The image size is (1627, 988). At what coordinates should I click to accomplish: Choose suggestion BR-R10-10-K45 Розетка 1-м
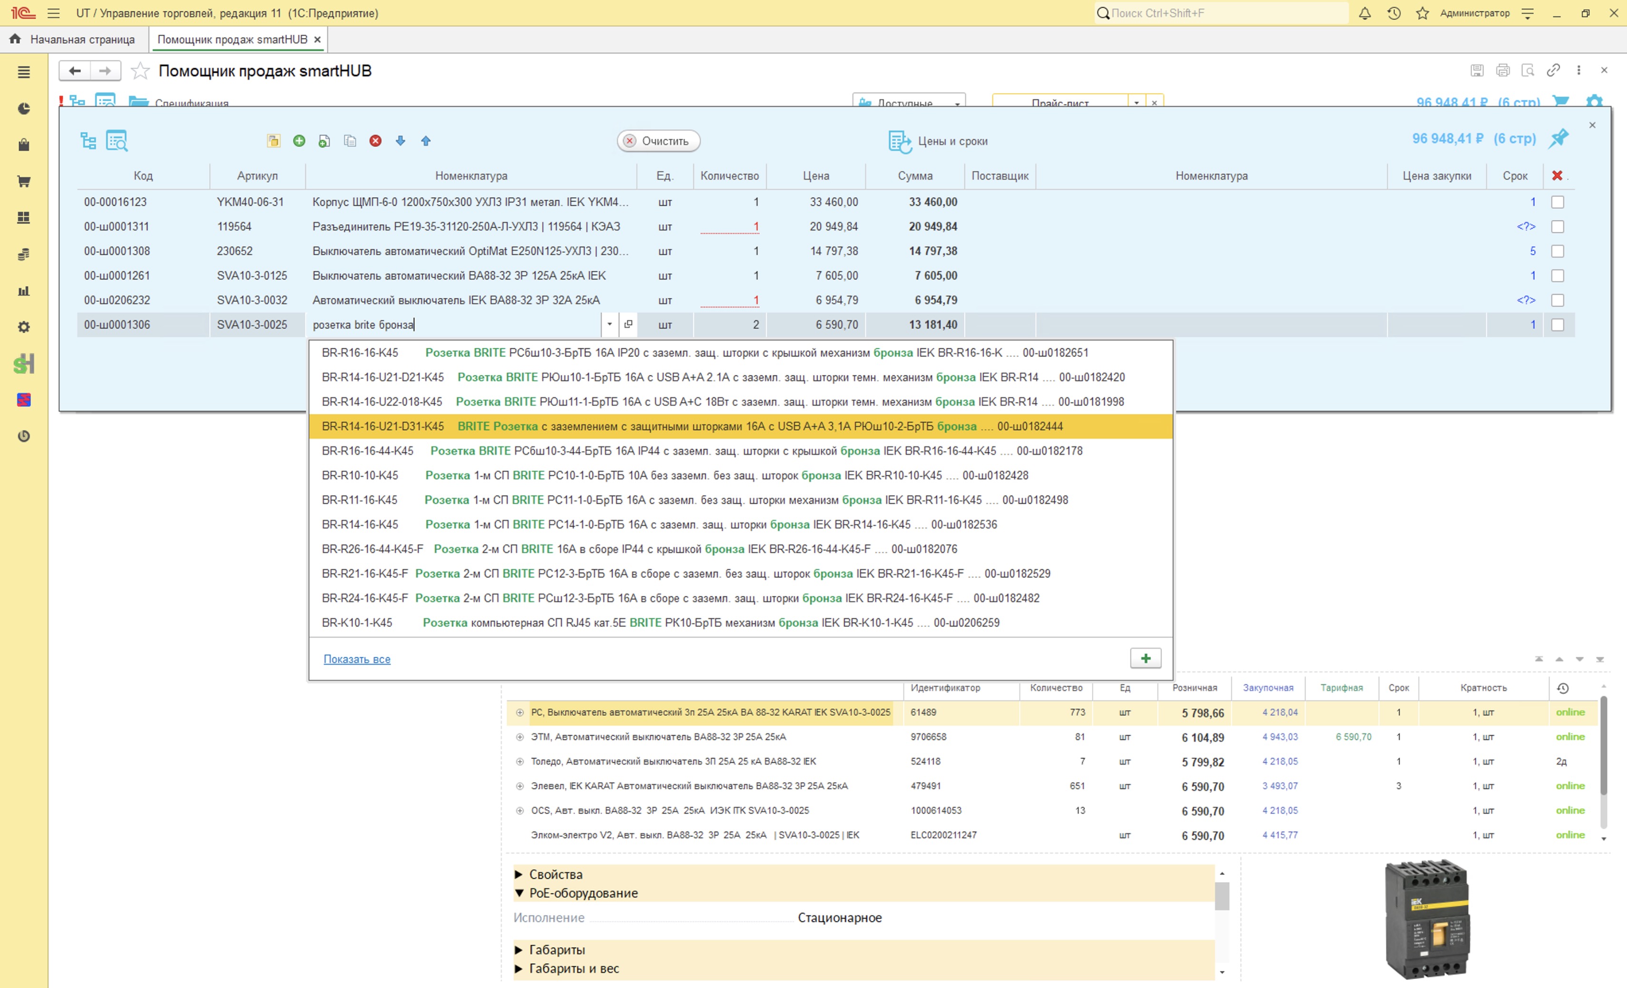click(x=741, y=475)
